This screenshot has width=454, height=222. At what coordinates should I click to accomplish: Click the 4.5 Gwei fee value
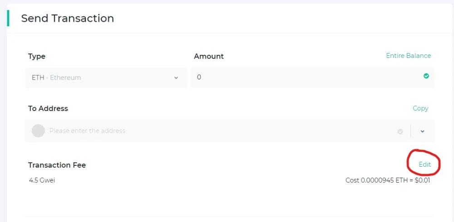pos(42,180)
